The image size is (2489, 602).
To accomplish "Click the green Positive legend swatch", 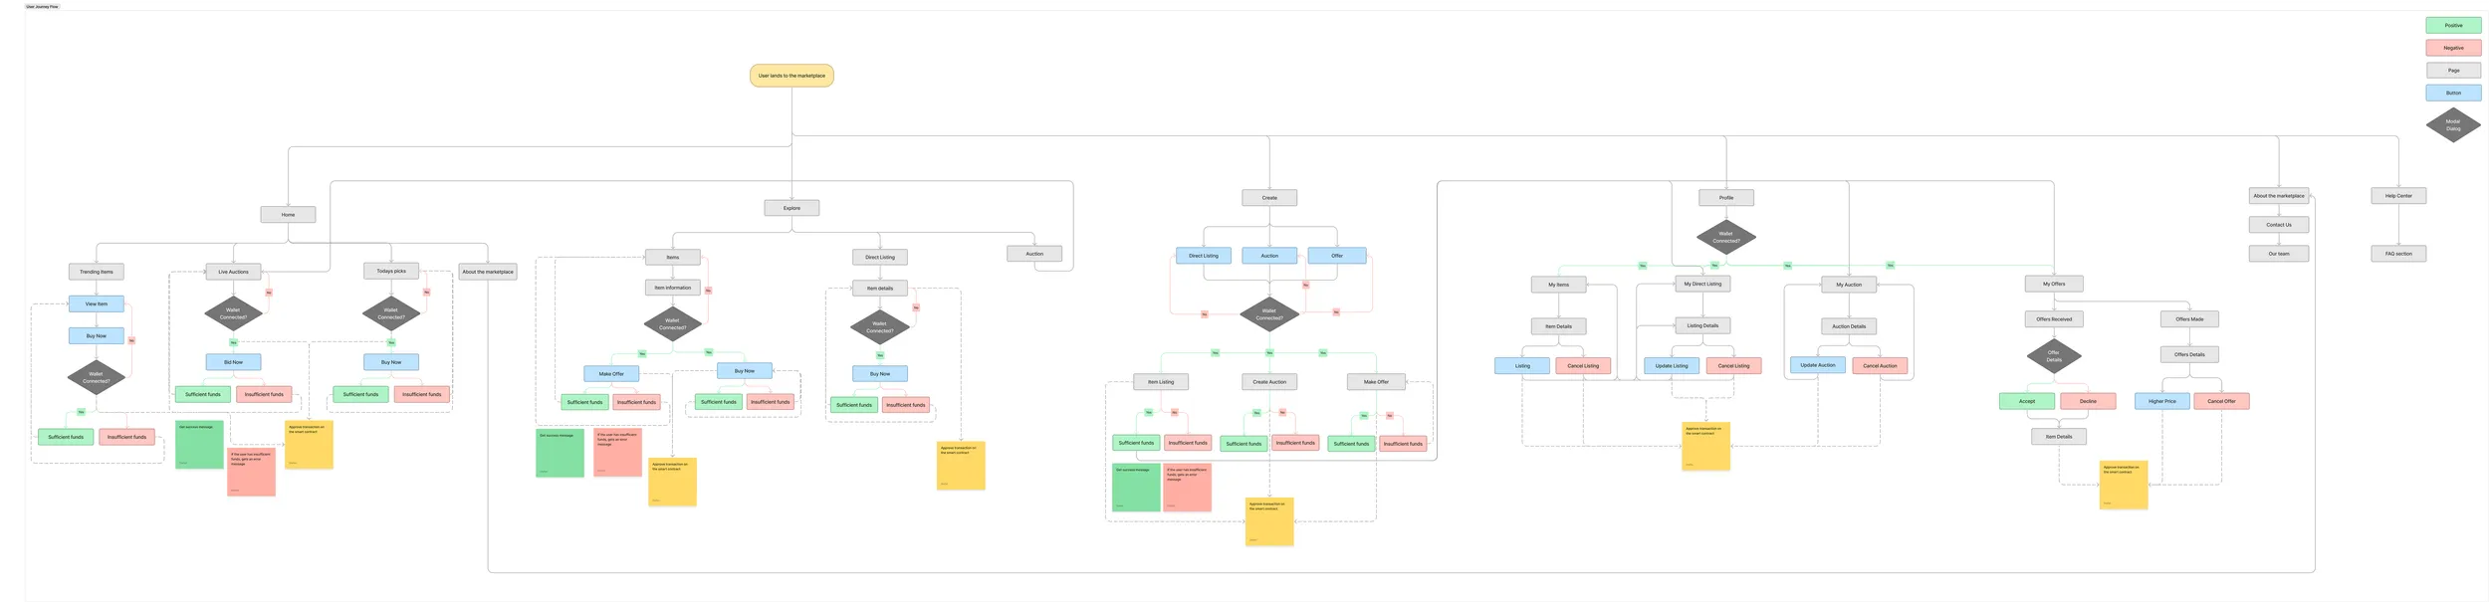I will click(2453, 26).
